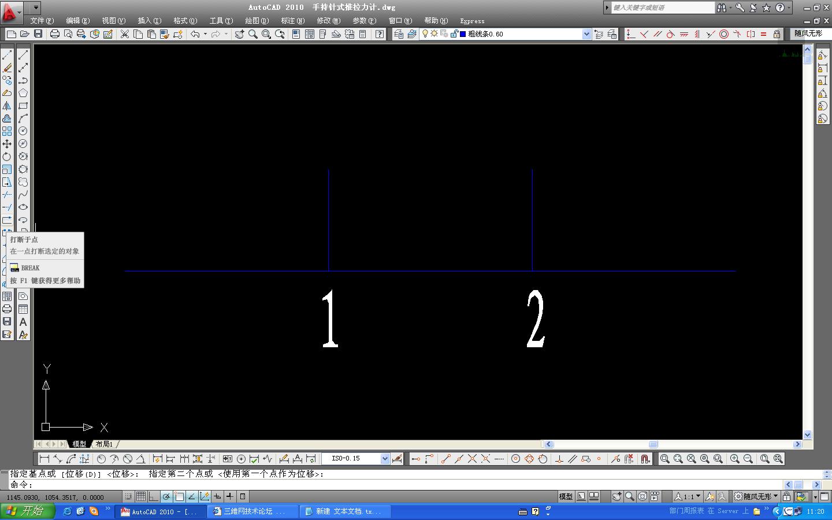832x520 pixels.
Task: Click the AutoCAD application menu button
Action: click(11, 12)
